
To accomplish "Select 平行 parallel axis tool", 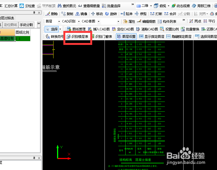I will 209,21.
